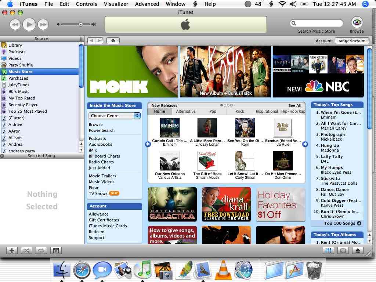Go to Music Store home icon
376x282 pixels.
tap(113, 41)
